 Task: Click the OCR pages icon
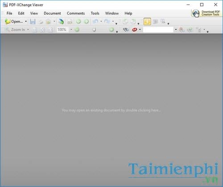pyautogui.click(x=70, y=22)
